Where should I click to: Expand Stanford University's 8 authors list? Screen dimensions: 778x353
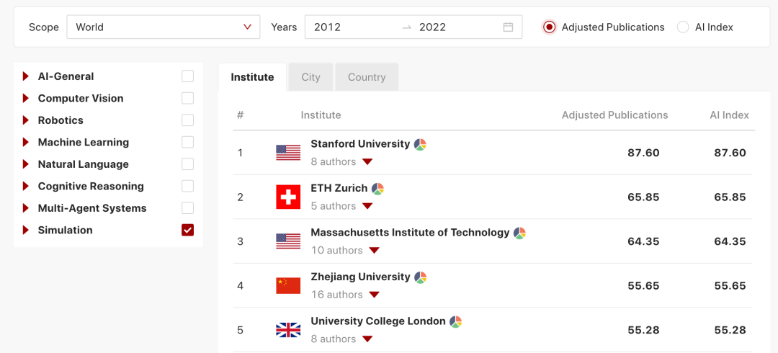point(367,162)
